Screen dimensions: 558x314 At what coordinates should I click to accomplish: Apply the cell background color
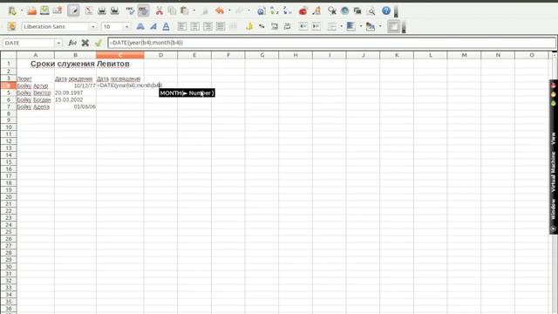(x=350, y=26)
